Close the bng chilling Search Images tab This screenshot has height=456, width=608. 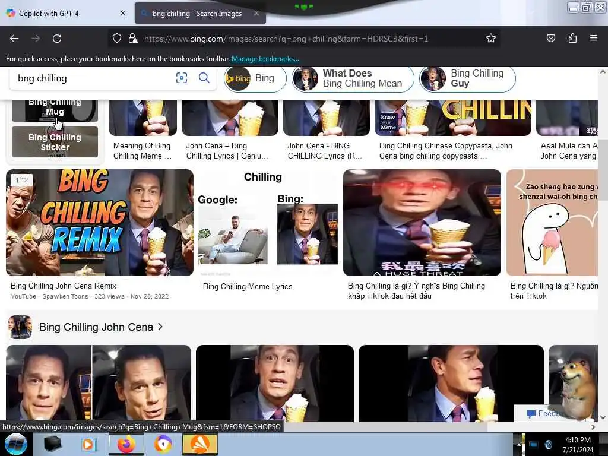(x=256, y=13)
